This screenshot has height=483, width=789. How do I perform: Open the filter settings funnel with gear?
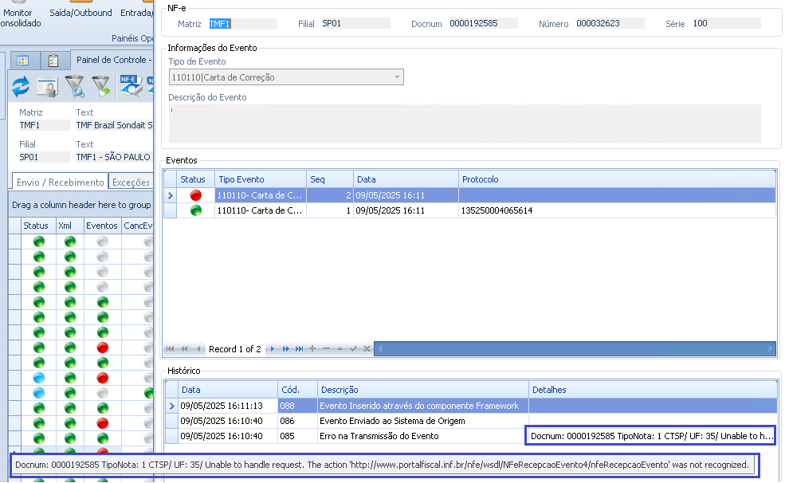click(74, 86)
